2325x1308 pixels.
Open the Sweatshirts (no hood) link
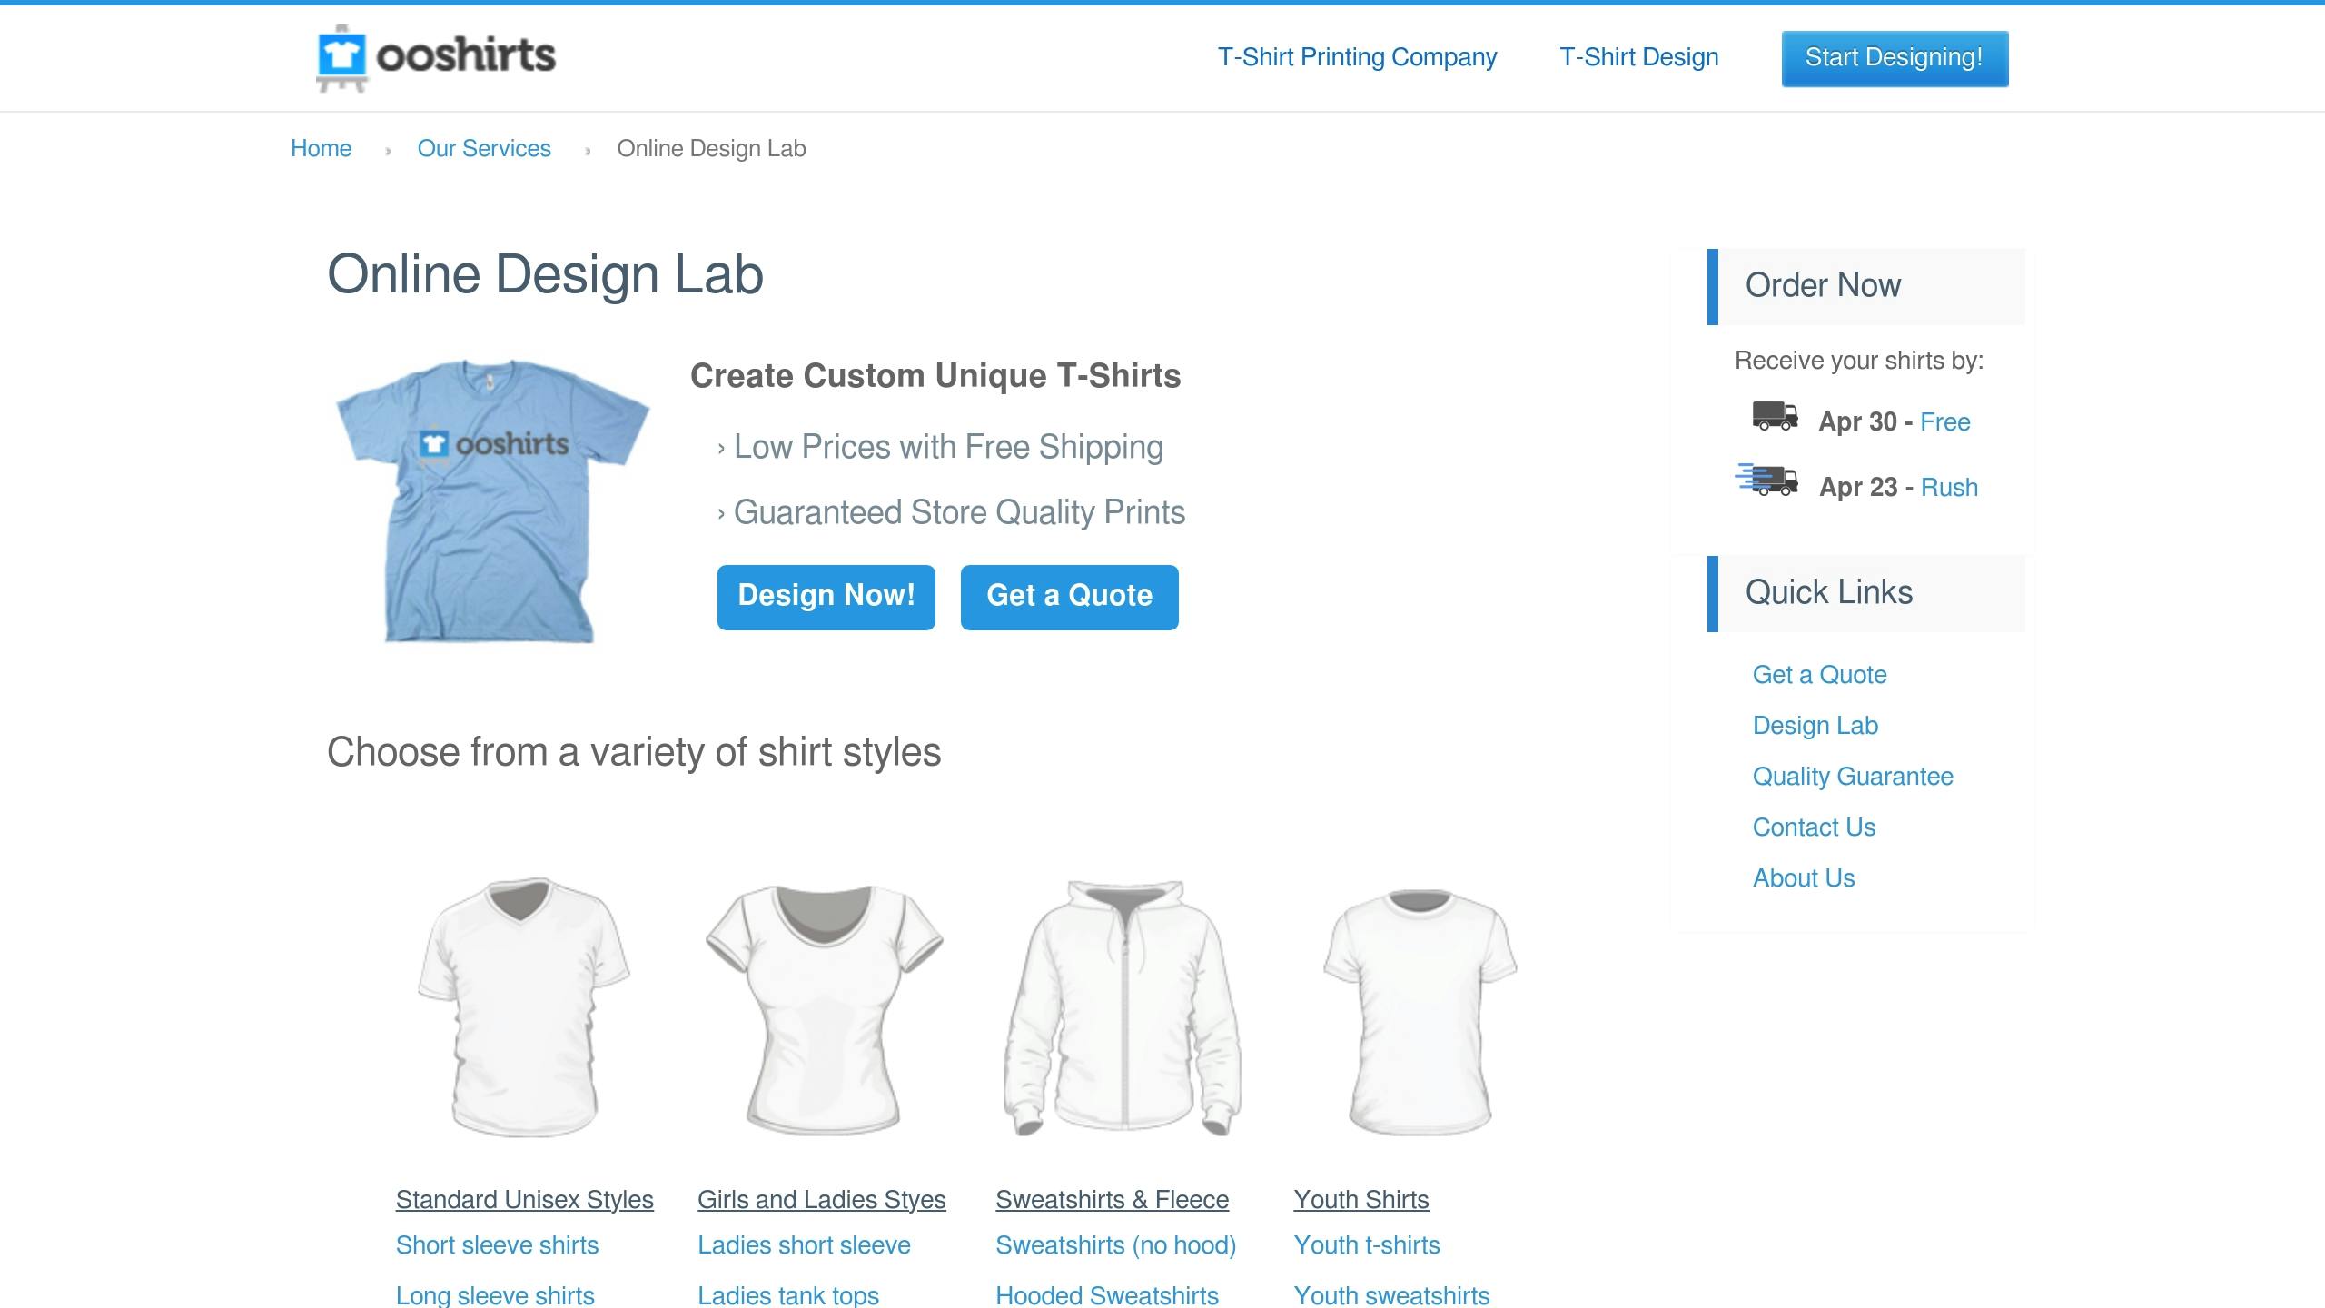1115,1244
